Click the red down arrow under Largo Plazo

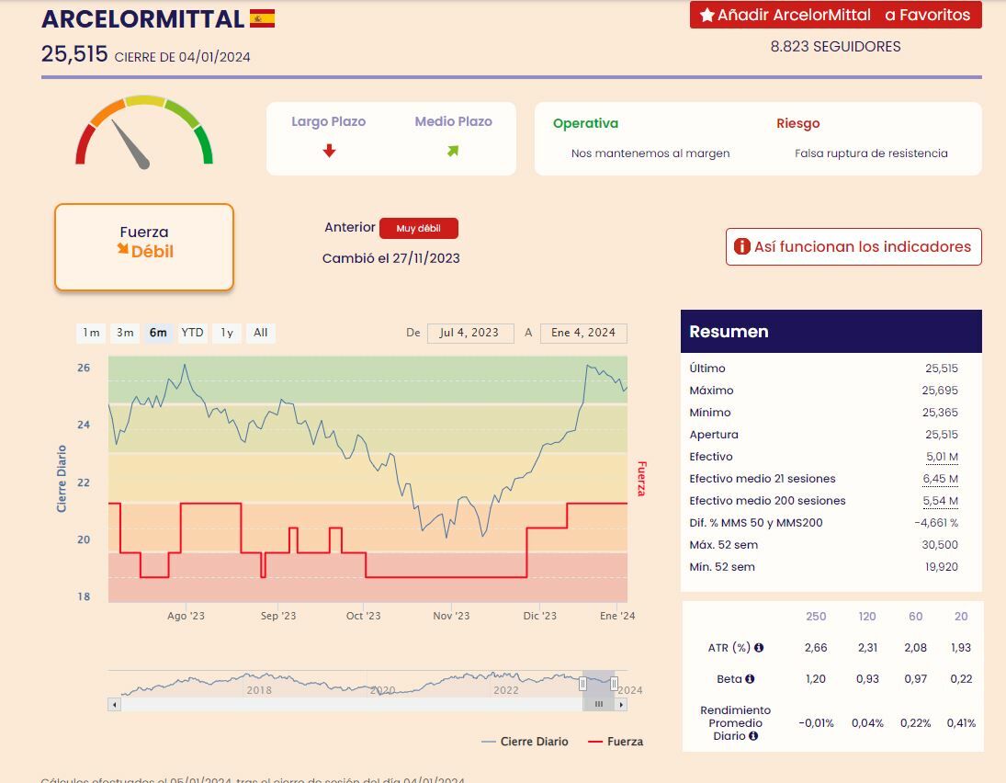tap(329, 151)
